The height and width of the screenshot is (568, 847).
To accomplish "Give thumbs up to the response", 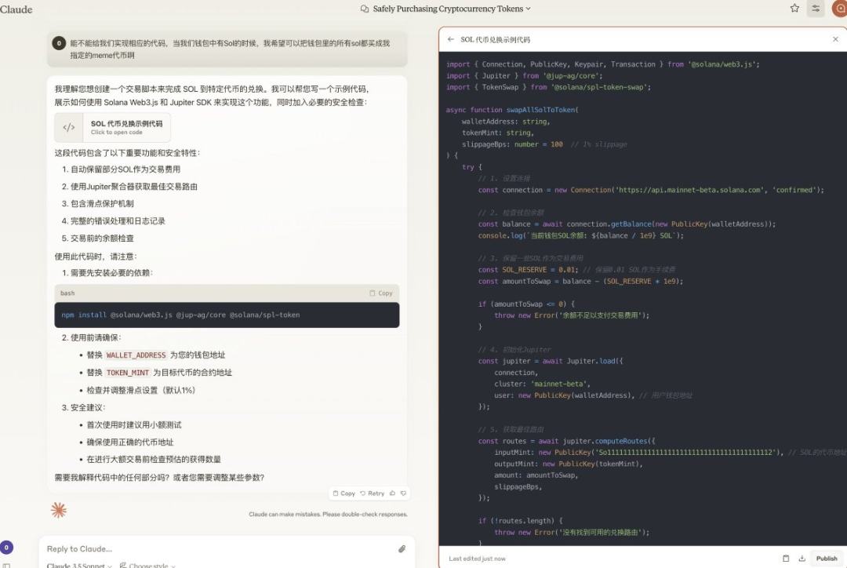I will tap(393, 493).
